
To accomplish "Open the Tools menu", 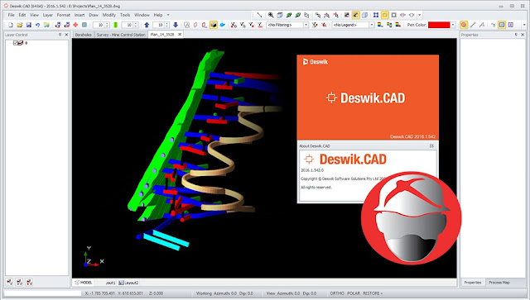I will (125, 15).
